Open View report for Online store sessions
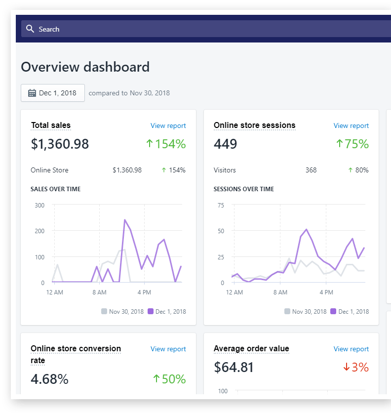 [x=351, y=125]
